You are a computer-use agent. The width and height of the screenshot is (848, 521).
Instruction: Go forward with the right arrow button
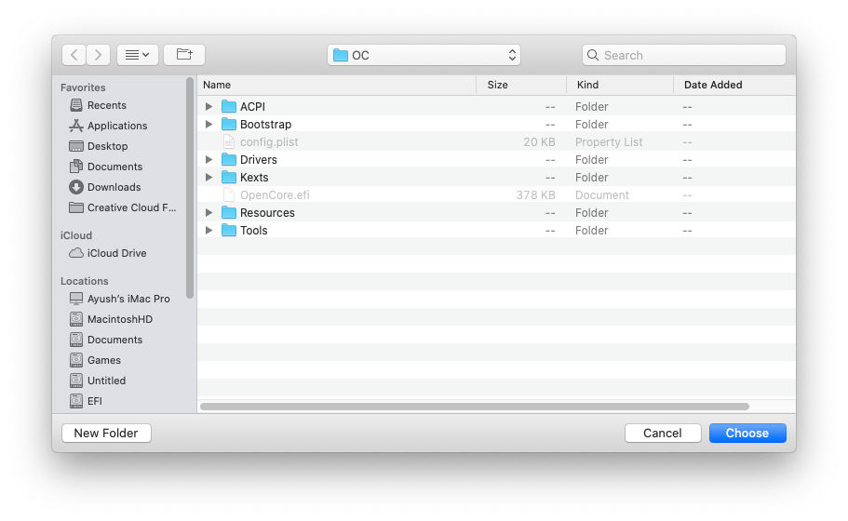point(98,55)
